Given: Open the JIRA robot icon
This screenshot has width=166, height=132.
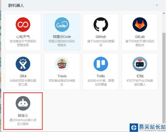Looking at the screenshot, I should click(x=23, y=64).
